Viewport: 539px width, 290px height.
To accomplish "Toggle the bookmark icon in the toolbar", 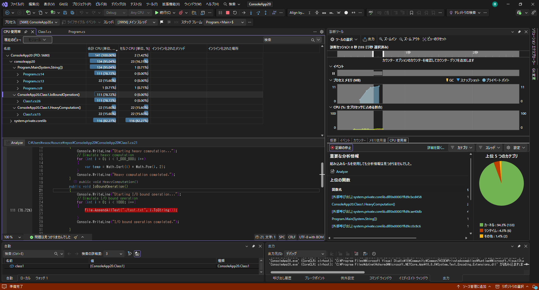I will [x=411, y=13].
